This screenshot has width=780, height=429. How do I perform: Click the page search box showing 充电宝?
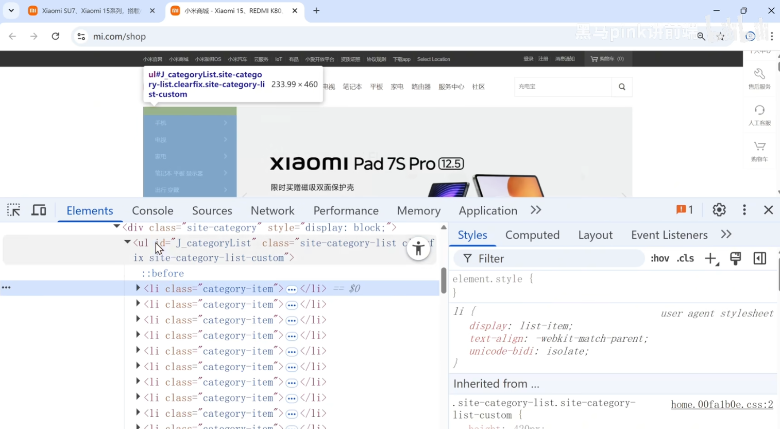(x=563, y=87)
